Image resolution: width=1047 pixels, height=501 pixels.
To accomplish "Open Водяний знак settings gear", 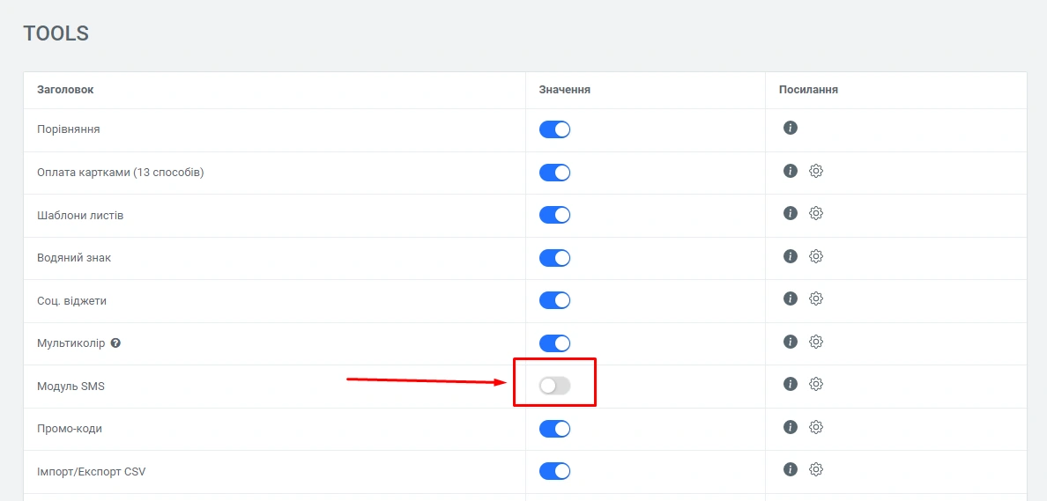I will 816,256.
